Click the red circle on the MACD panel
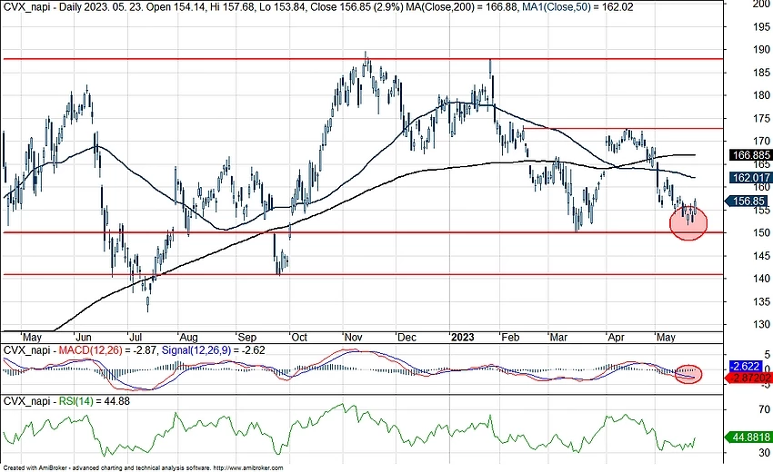This screenshot has width=773, height=472. pyautogui.click(x=690, y=373)
